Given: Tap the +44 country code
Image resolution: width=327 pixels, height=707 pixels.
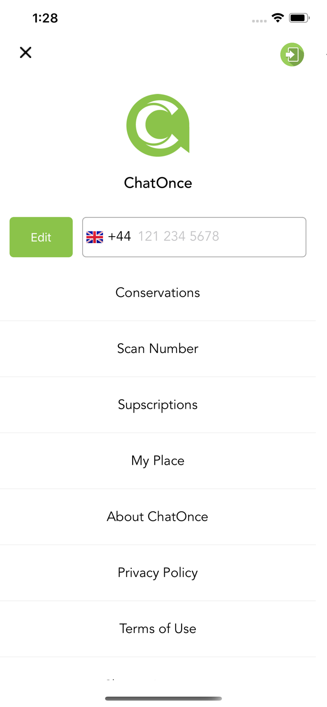Looking at the screenshot, I should pos(119,236).
